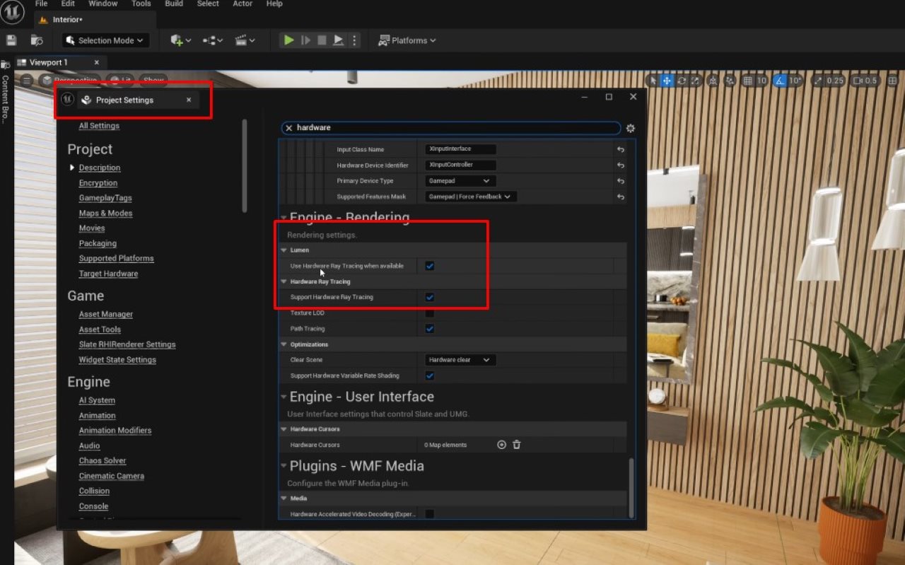This screenshot has height=565, width=905.
Task: Activate the Rotate tool in viewport toolbar
Action: [x=682, y=81]
